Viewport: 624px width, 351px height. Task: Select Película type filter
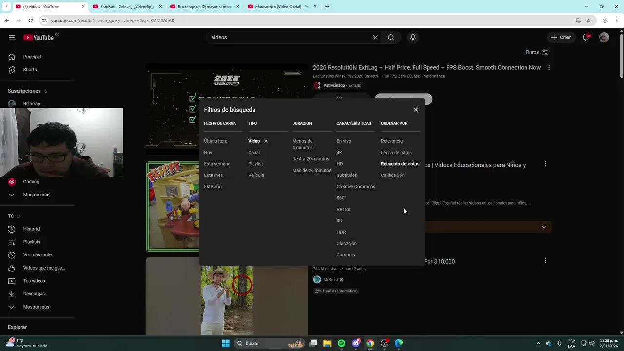[x=256, y=175]
